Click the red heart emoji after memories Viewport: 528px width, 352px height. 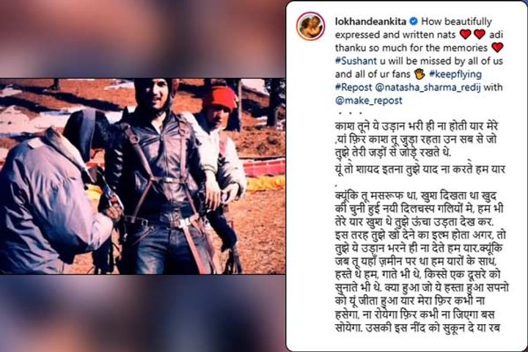pos(497,48)
